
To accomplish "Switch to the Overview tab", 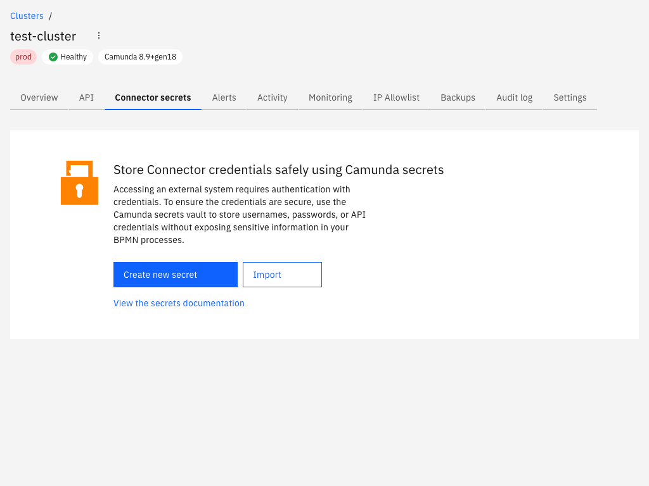I will tap(39, 98).
